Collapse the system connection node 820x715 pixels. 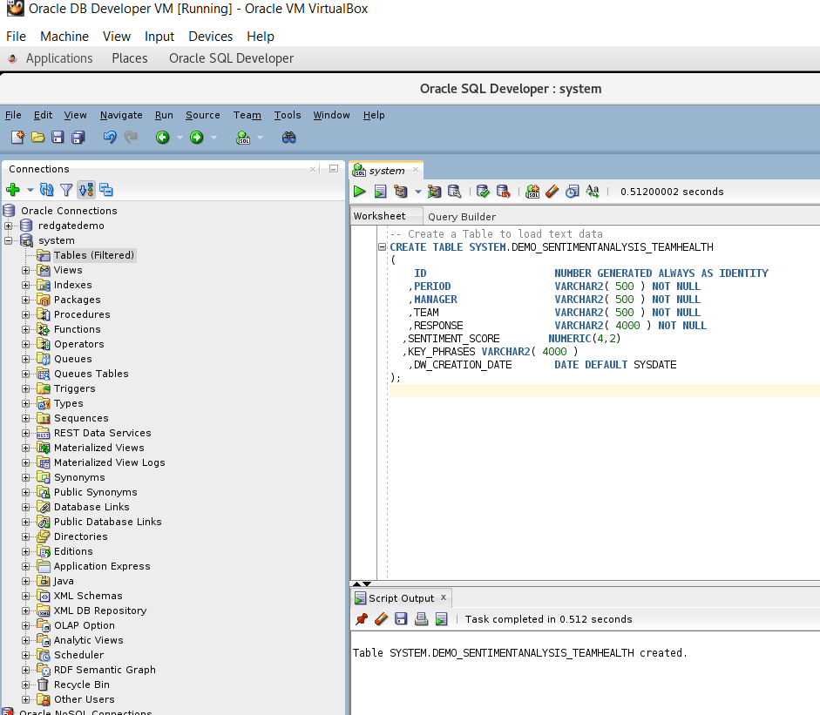click(9, 240)
